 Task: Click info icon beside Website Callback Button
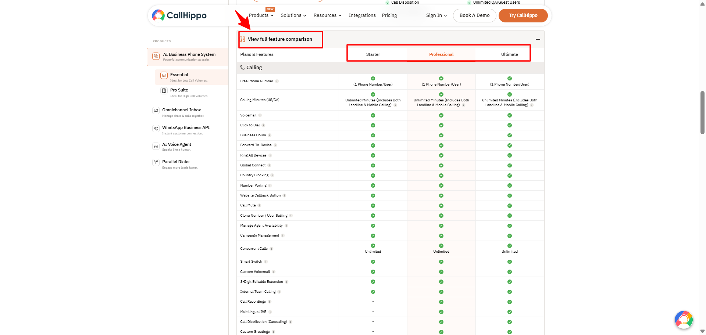(284, 195)
